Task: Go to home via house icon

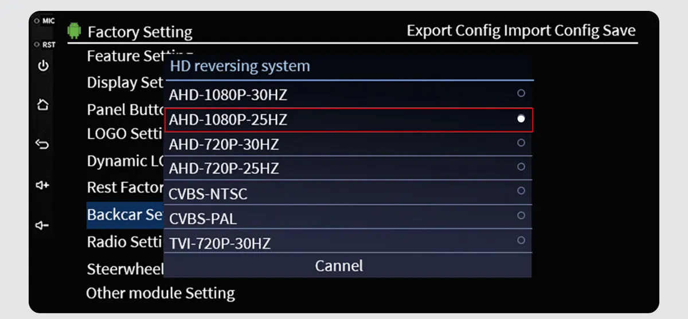Action: [x=43, y=105]
